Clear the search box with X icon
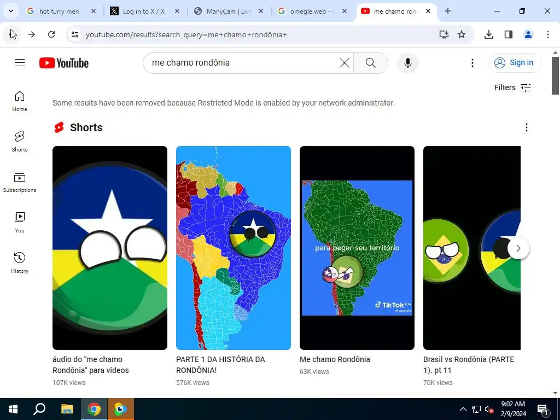The width and height of the screenshot is (560, 420). pos(345,63)
